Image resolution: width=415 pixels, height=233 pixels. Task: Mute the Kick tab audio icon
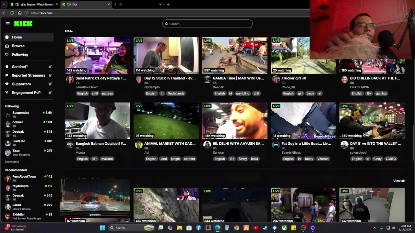pyautogui.click(x=69, y=4)
